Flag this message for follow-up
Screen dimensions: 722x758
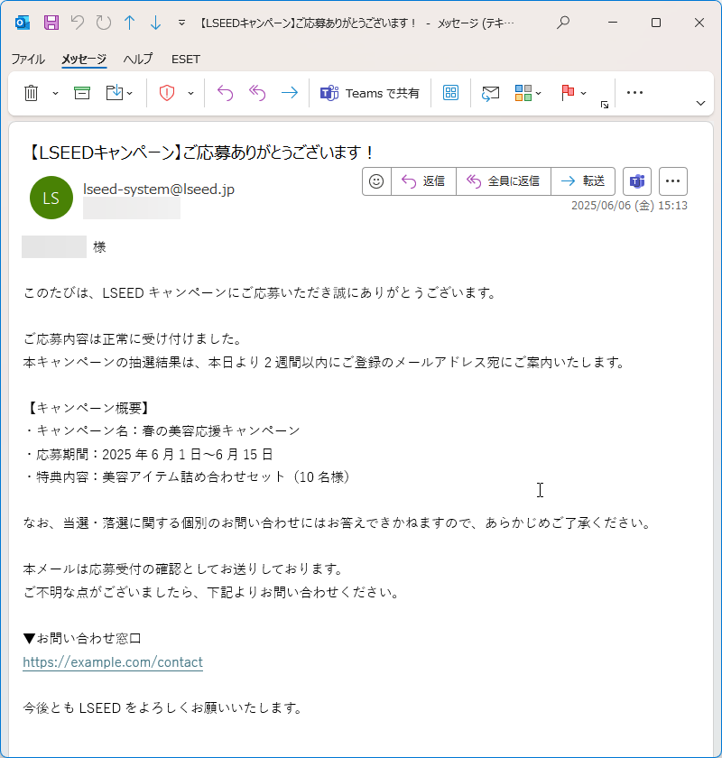(x=568, y=93)
